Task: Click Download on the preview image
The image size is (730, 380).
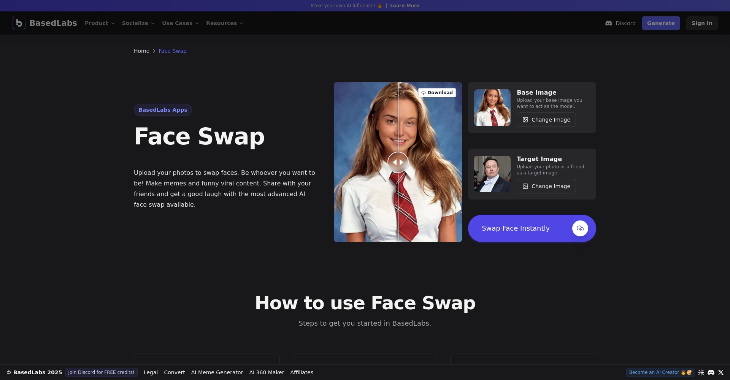Action: point(437,93)
